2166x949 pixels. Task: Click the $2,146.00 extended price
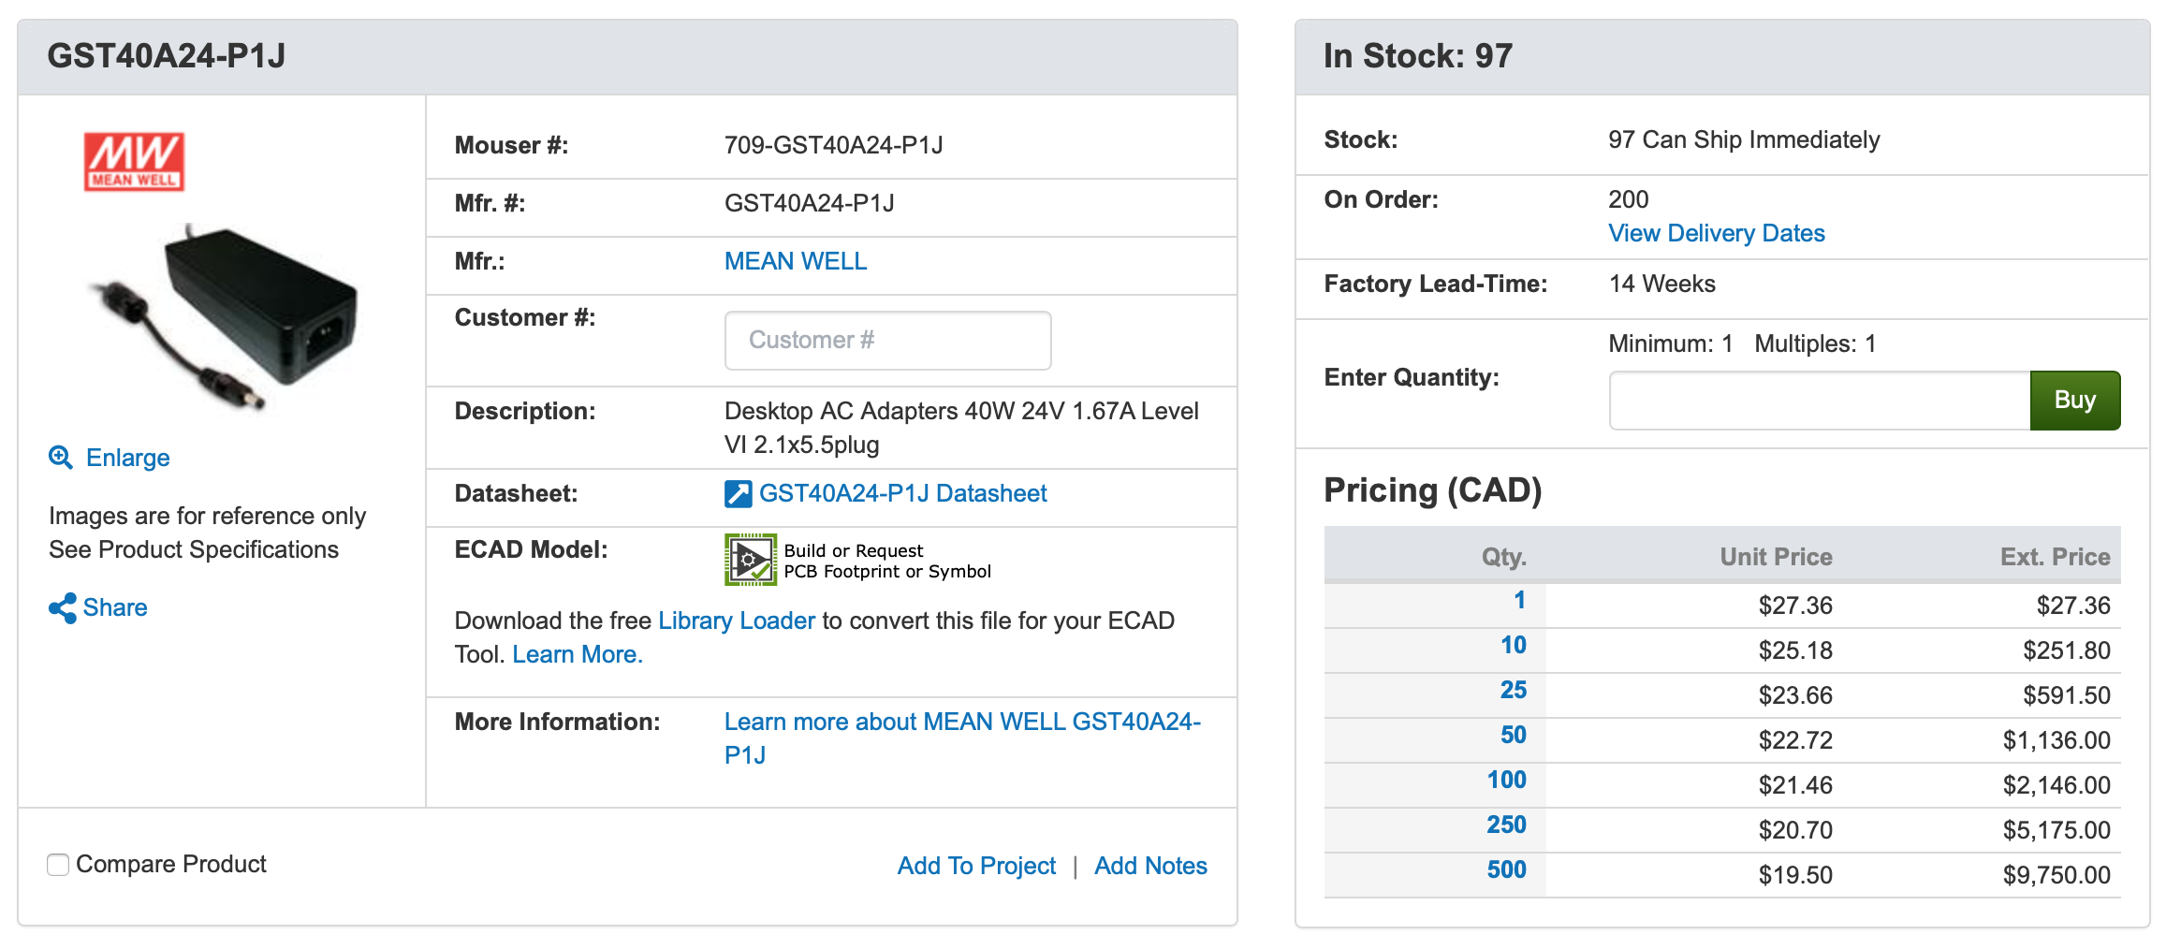pyautogui.click(x=2056, y=785)
